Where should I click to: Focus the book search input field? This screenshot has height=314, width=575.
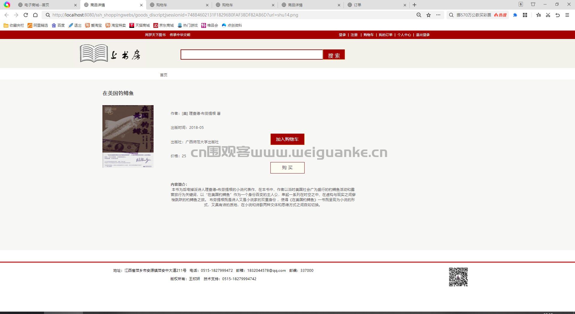252,55
